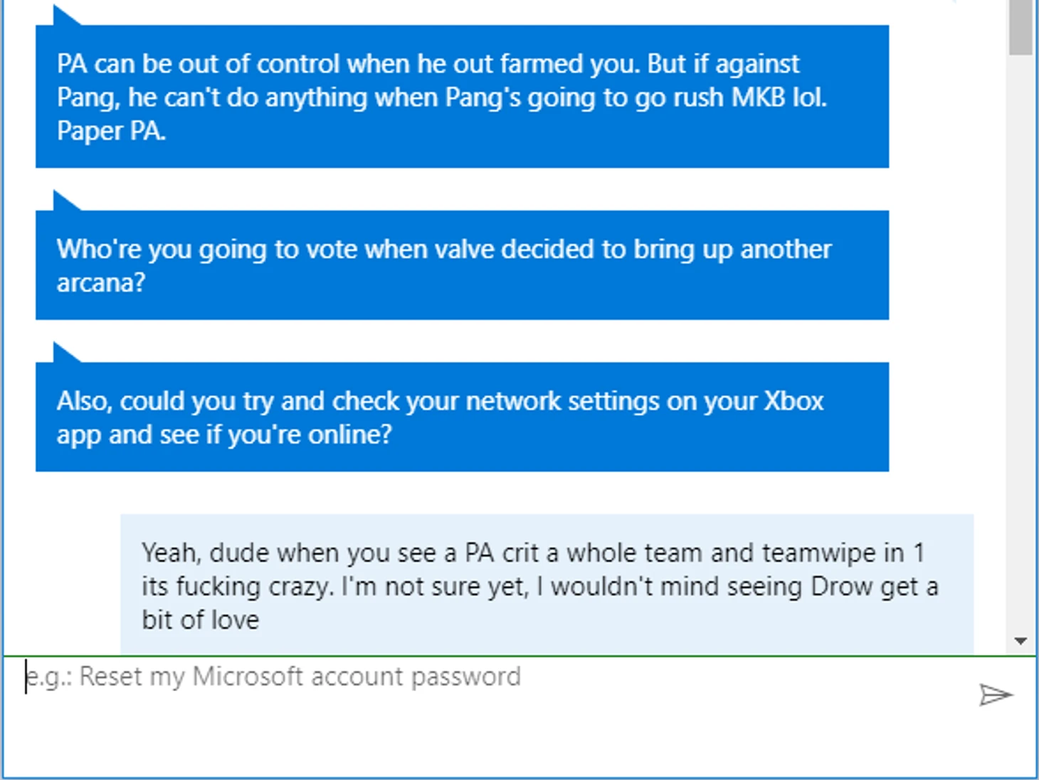The image size is (1039, 780).
Task: Click 'bit of love' text in the reply
Action: (x=201, y=620)
